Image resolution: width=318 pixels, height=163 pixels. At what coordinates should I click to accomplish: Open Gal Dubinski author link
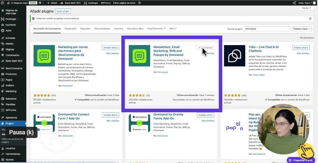click(x=259, y=154)
